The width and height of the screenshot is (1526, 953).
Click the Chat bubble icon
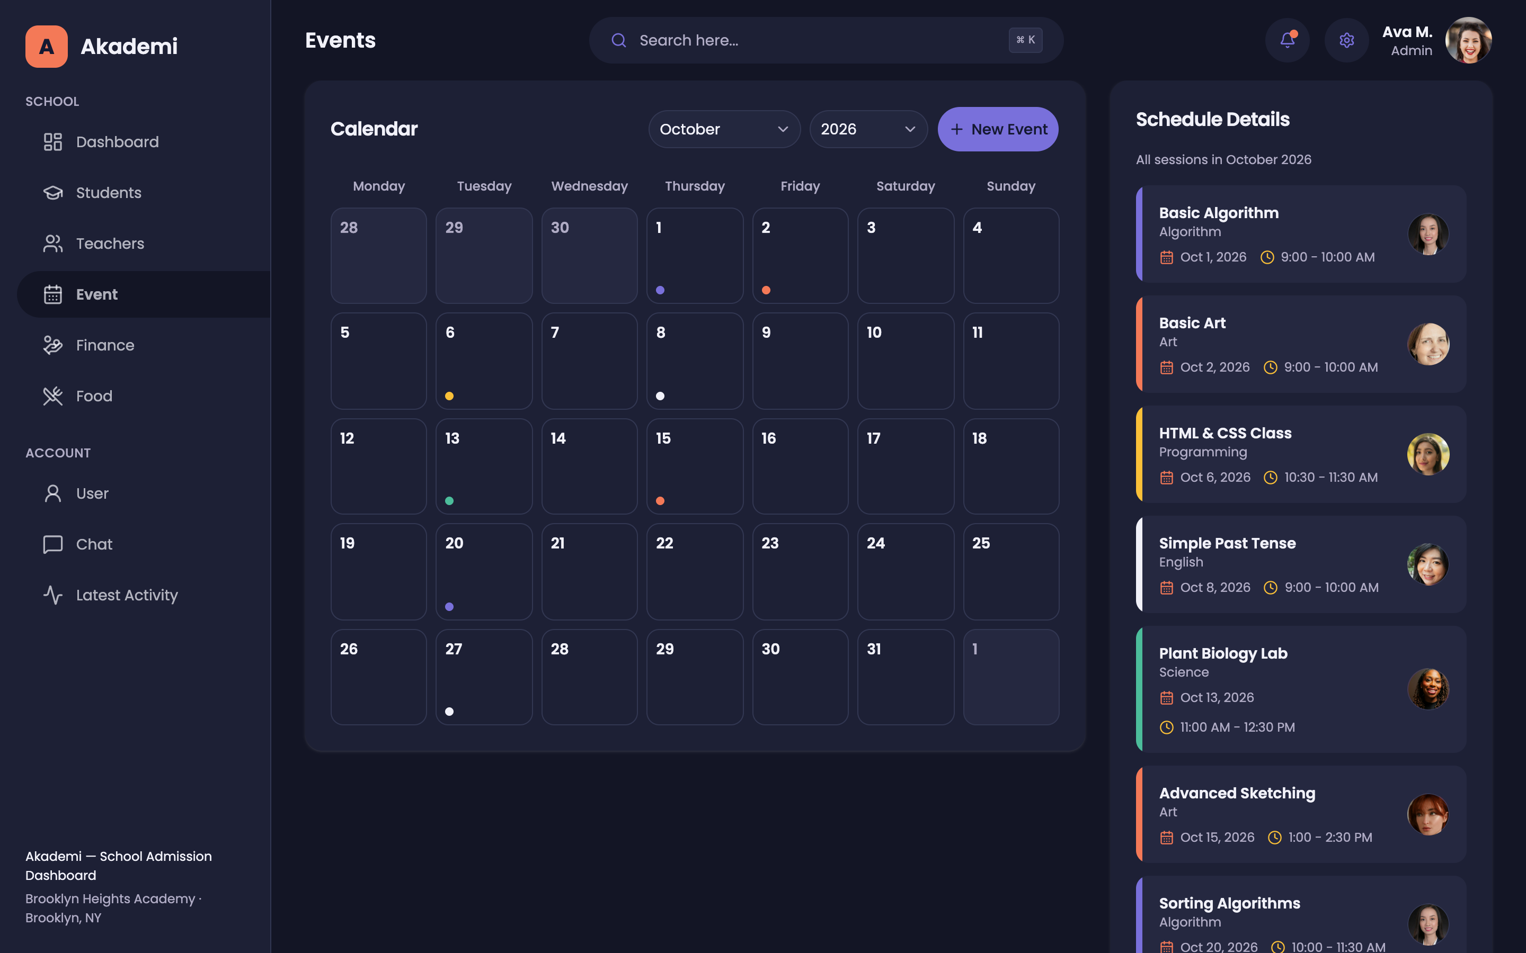(x=53, y=544)
